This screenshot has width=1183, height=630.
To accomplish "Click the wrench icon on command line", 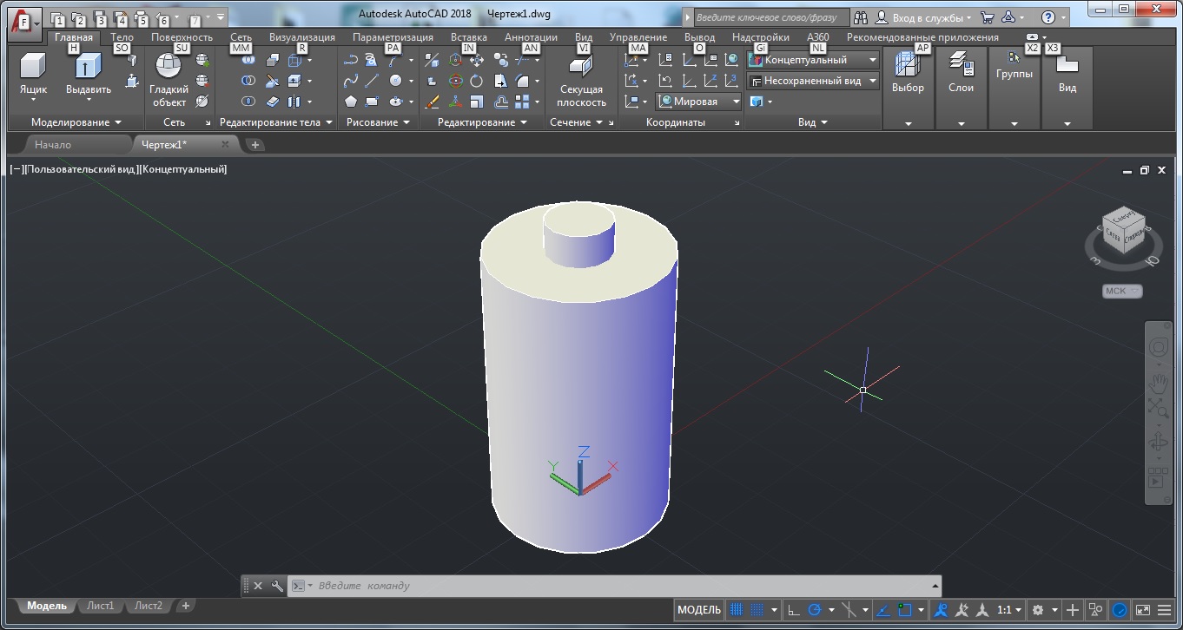I will (x=277, y=586).
